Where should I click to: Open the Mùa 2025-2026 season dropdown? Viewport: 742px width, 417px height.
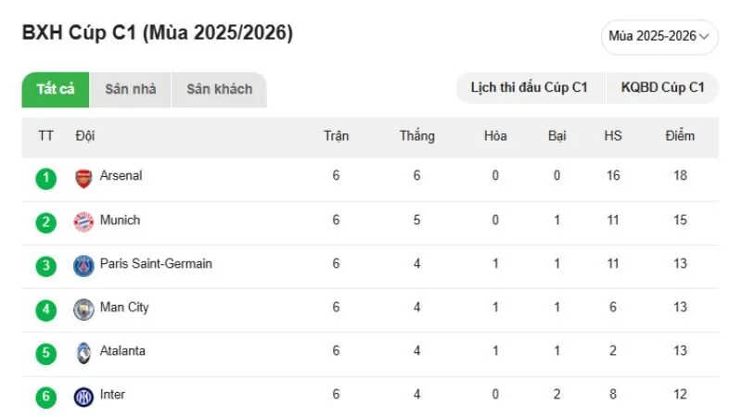tap(659, 36)
